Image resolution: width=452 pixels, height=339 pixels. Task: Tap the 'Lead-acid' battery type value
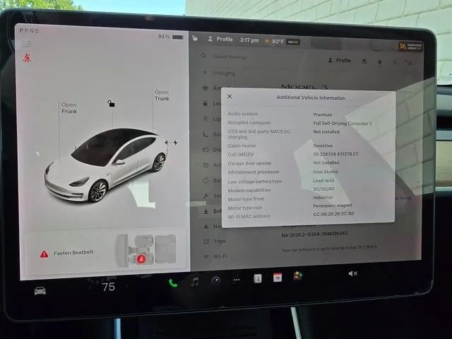click(x=323, y=180)
